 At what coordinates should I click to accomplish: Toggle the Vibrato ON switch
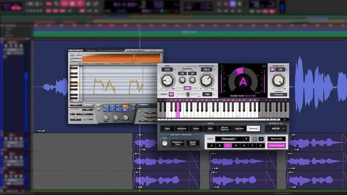171,94
